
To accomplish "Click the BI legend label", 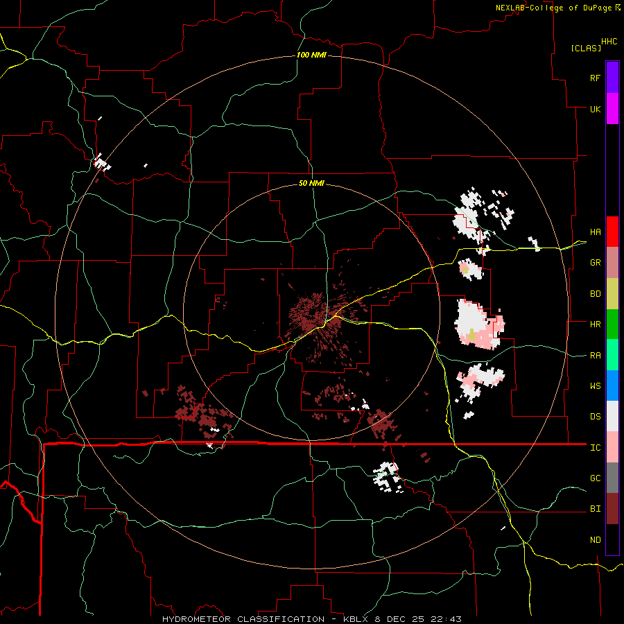I will [595, 509].
